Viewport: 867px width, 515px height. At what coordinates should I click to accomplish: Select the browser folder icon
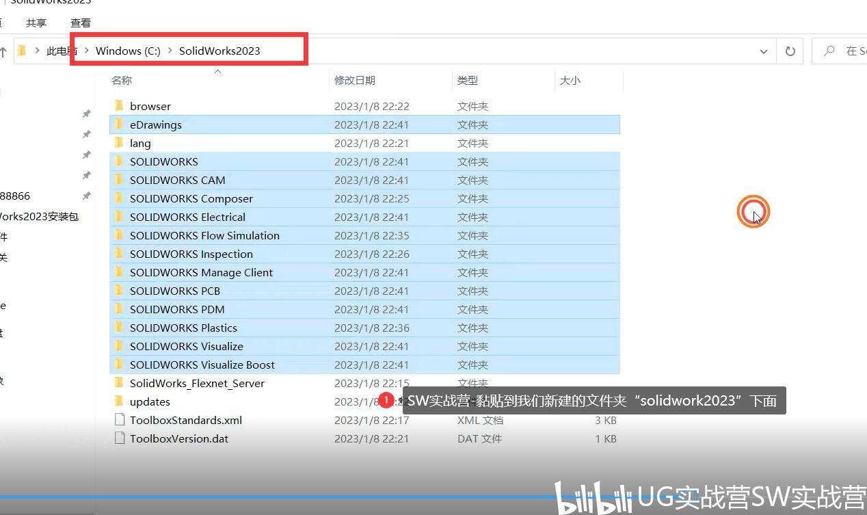point(119,106)
